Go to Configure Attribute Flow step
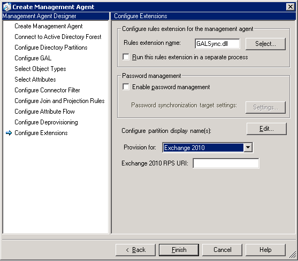The width and height of the screenshot is (298, 261). (44, 112)
